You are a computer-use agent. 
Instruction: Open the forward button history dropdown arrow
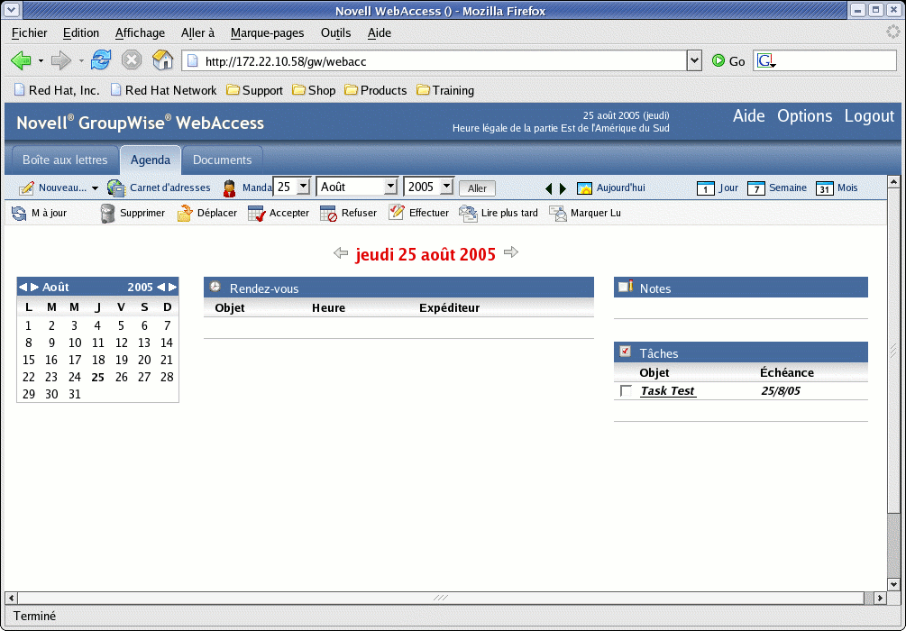pyautogui.click(x=81, y=60)
